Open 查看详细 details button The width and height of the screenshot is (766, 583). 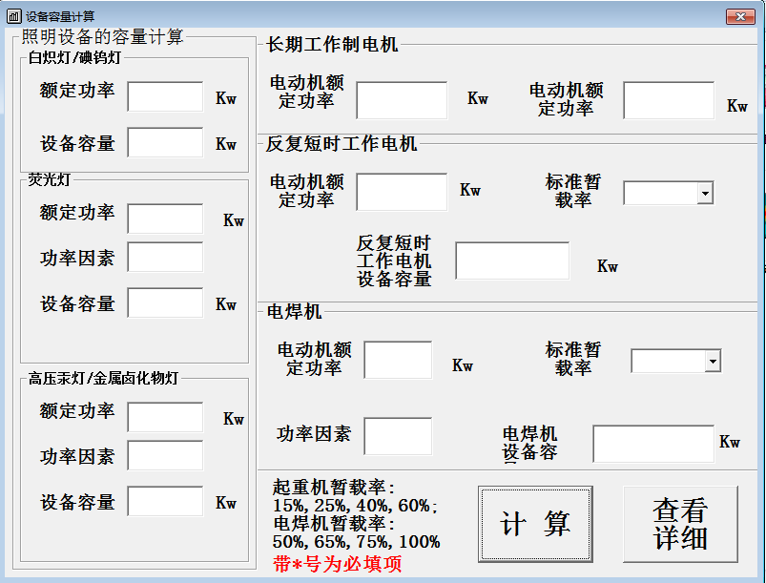tap(680, 524)
